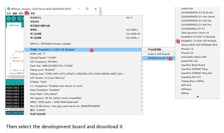The height and width of the screenshot is (133, 224).
Task: Open 串口监视器 serial monitor entry
Action: (x=83, y=34)
